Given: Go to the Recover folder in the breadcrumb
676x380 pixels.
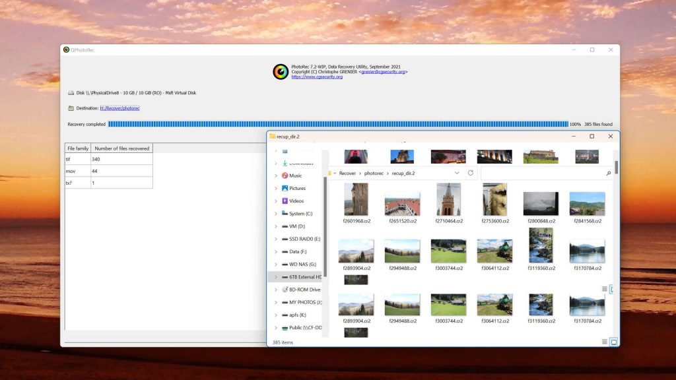Looking at the screenshot, I should (347, 173).
